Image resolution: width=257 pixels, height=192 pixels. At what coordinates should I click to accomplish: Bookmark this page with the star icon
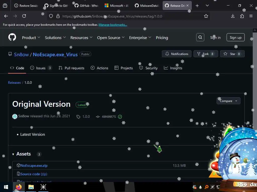point(206,16)
